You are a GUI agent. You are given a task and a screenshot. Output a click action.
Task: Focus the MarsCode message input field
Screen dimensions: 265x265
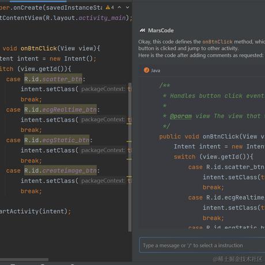(202, 245)
